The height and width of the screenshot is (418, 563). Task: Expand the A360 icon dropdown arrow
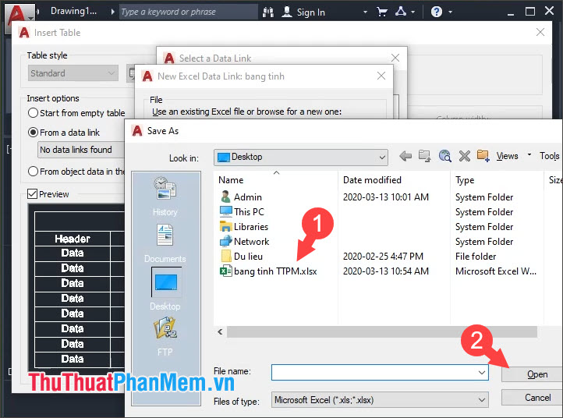point(413,12)
